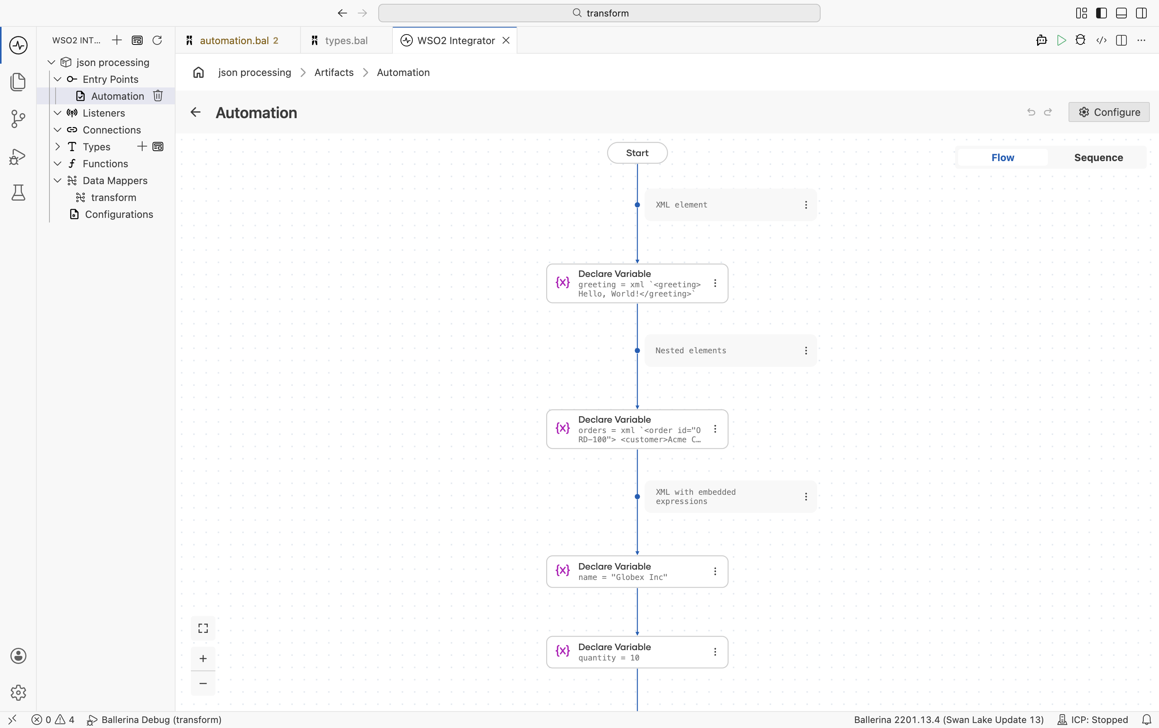Select the WSO2 Integrator tab
This screenshot has height=728, width=1159.
455,40
